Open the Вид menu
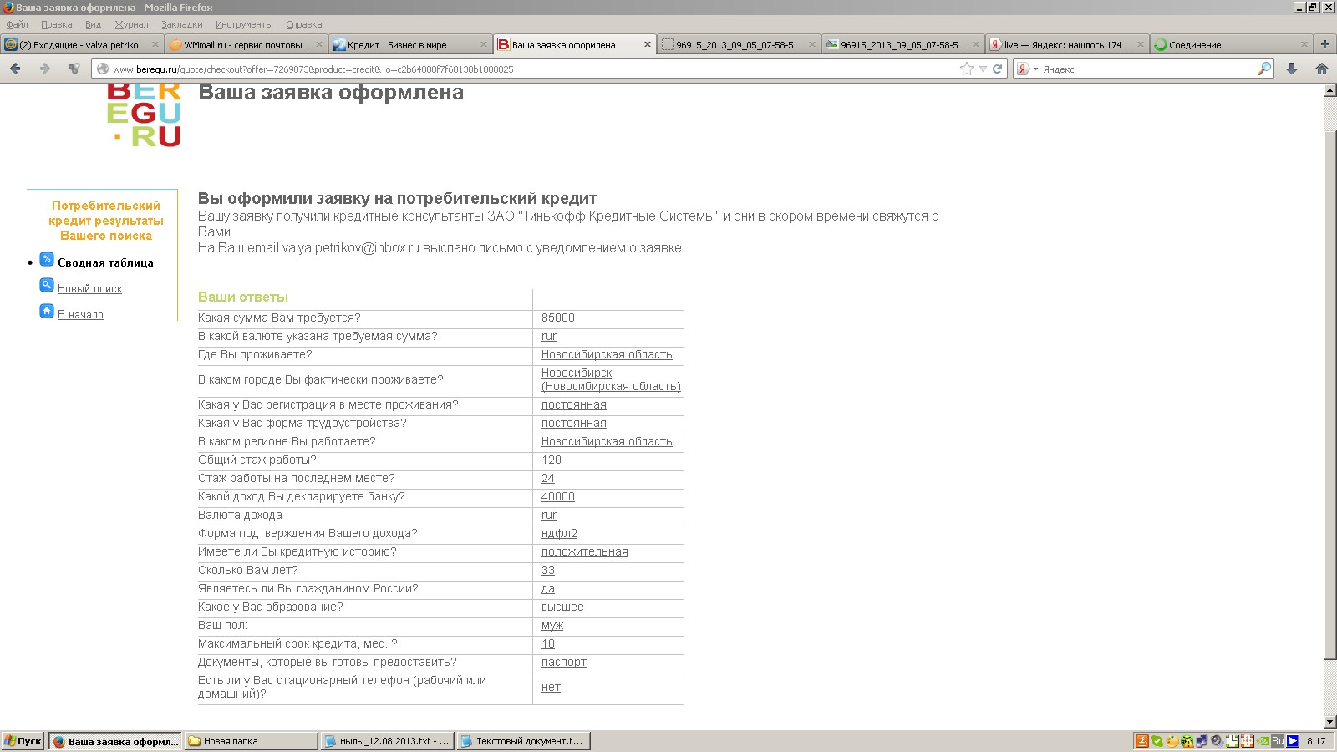This screenshot has width=1337, height=752. [x=93, y=24]
